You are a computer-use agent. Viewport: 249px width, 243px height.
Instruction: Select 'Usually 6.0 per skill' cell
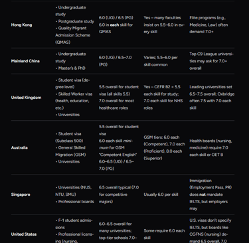pos(161,195)
